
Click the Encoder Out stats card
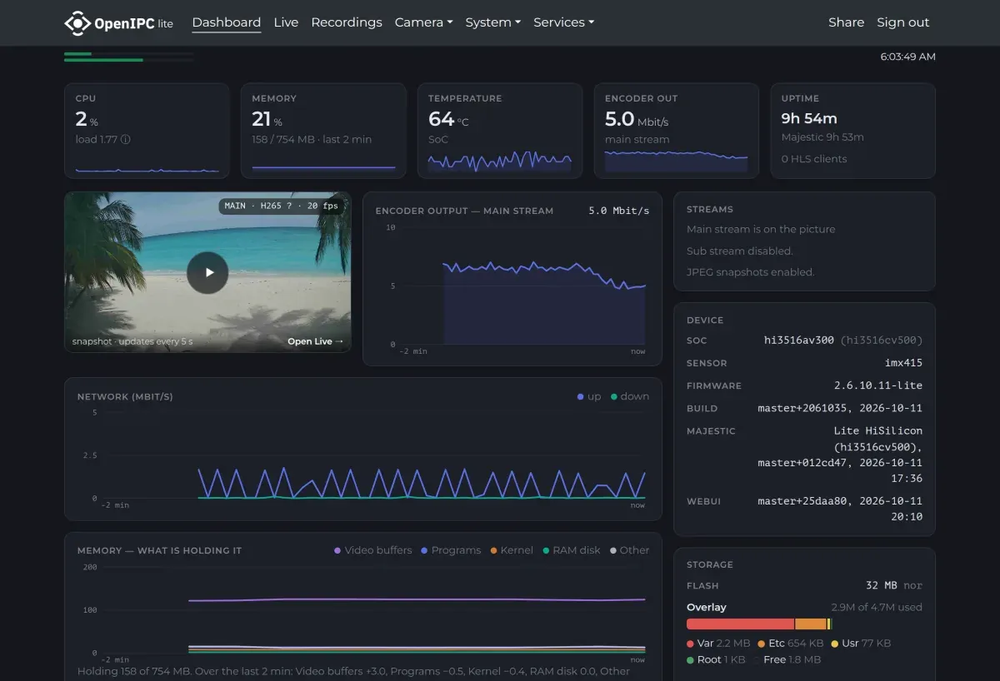point(676,131)
